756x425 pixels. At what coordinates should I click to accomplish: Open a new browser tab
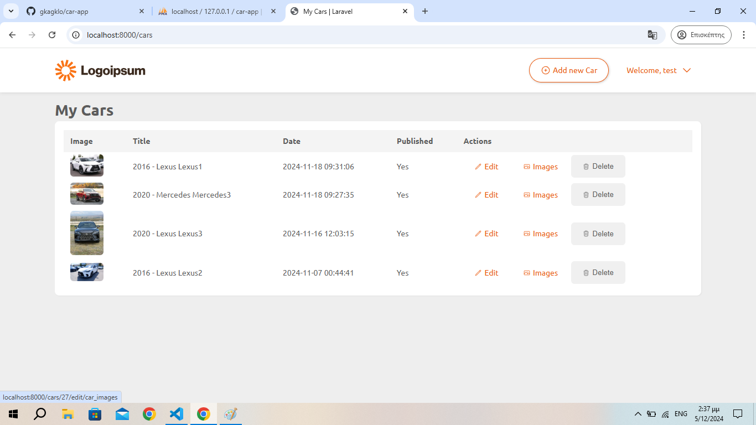pos(425,11)
